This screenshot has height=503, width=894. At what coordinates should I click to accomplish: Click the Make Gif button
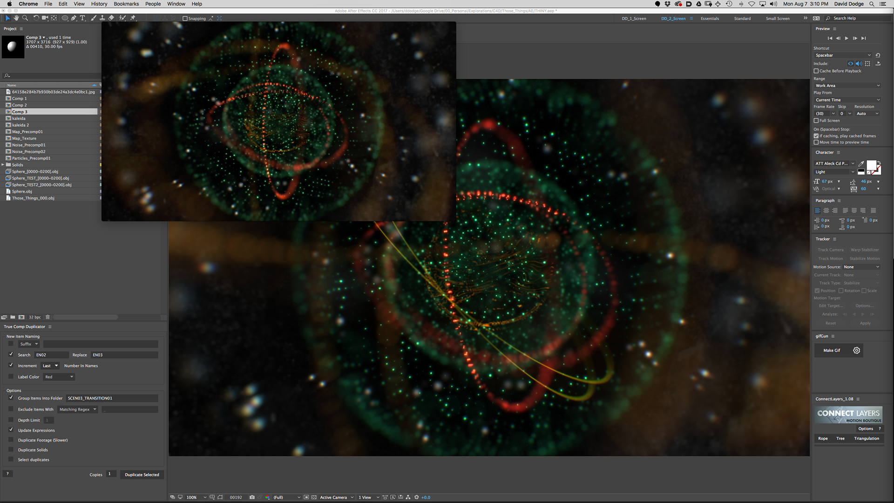(832, 350)
